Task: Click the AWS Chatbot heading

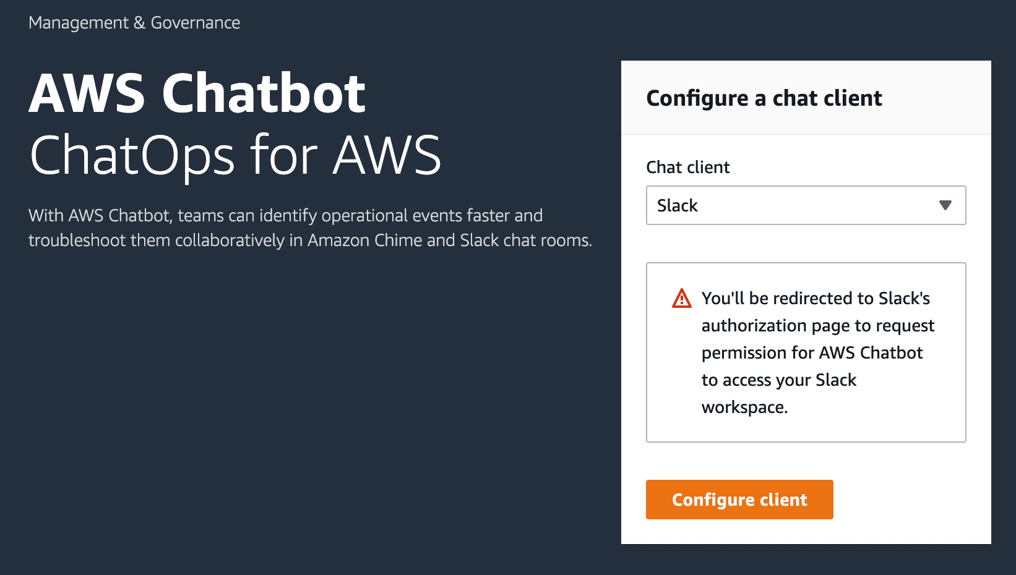Action: click(197, 93)
